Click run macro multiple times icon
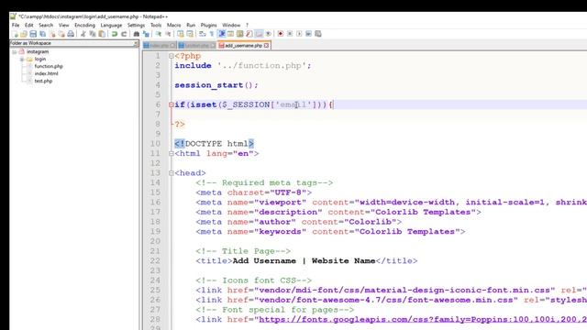 point(308,34)
